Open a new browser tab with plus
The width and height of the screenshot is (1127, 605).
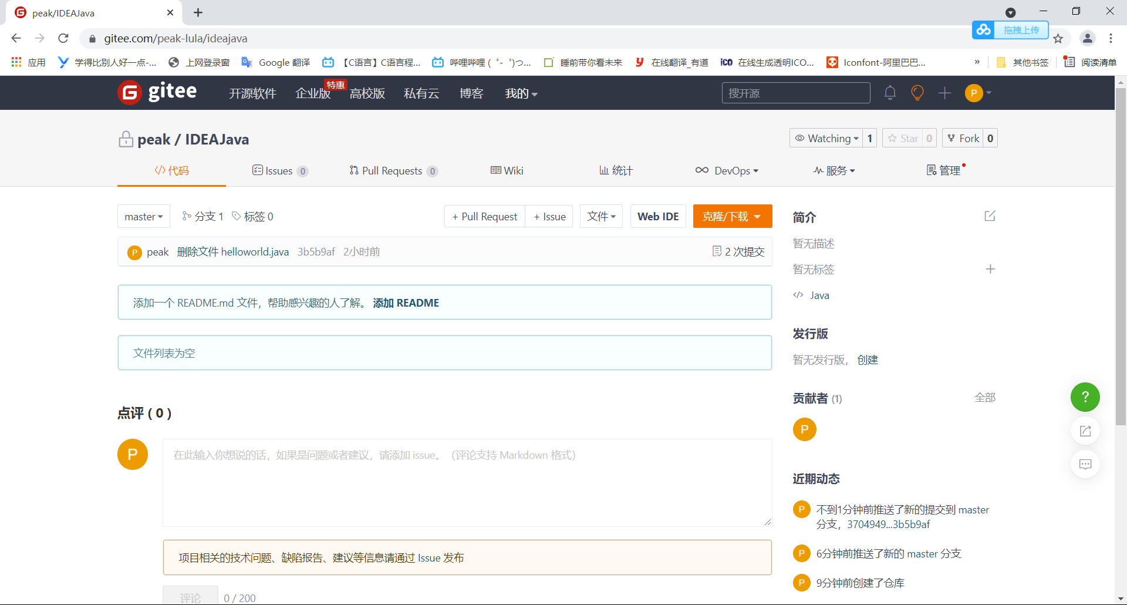198,12
